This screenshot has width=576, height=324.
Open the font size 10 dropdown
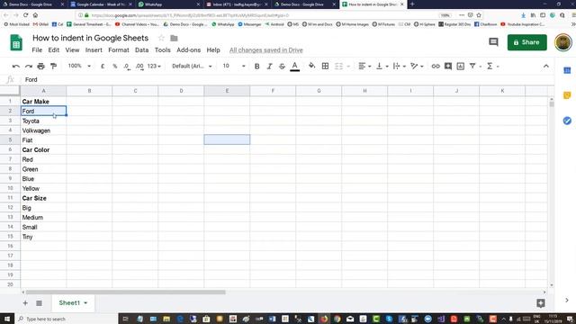pyautogui.click(x=234, y=66)
